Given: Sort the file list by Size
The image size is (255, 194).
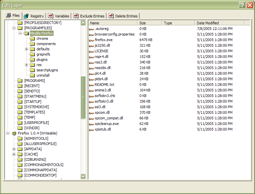Looking at the screenshot, I should (150, 23).
